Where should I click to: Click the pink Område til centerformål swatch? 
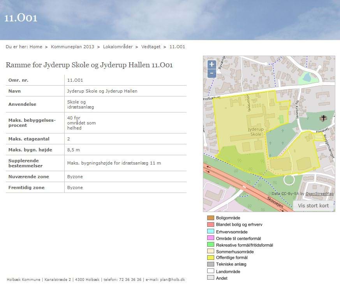coord(211,238)
